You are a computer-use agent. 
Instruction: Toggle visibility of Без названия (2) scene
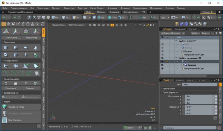coord(162,58)
